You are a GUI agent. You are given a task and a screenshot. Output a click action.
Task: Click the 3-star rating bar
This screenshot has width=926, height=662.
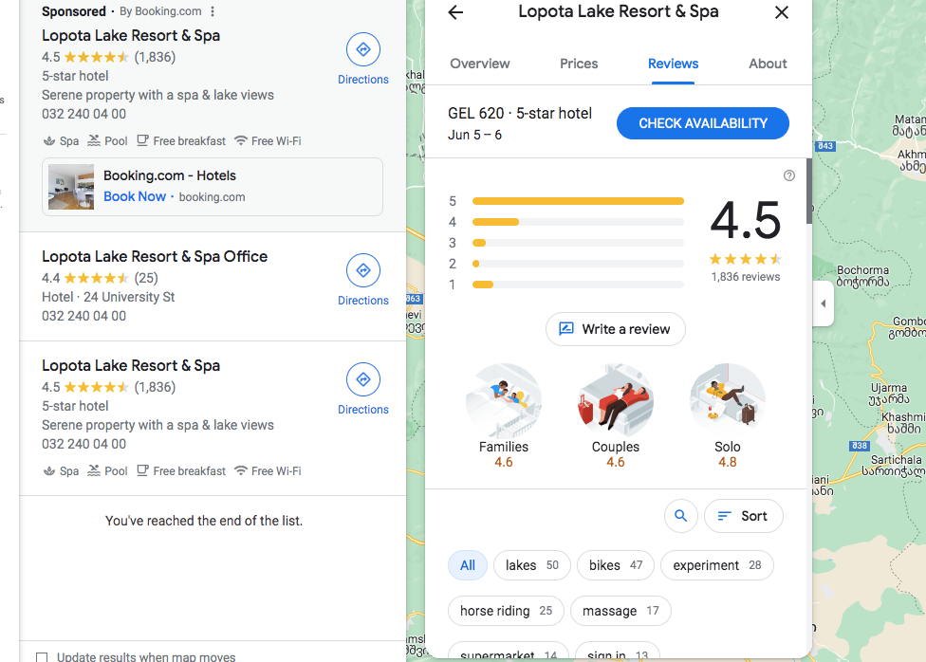click(x=578, y=243)
